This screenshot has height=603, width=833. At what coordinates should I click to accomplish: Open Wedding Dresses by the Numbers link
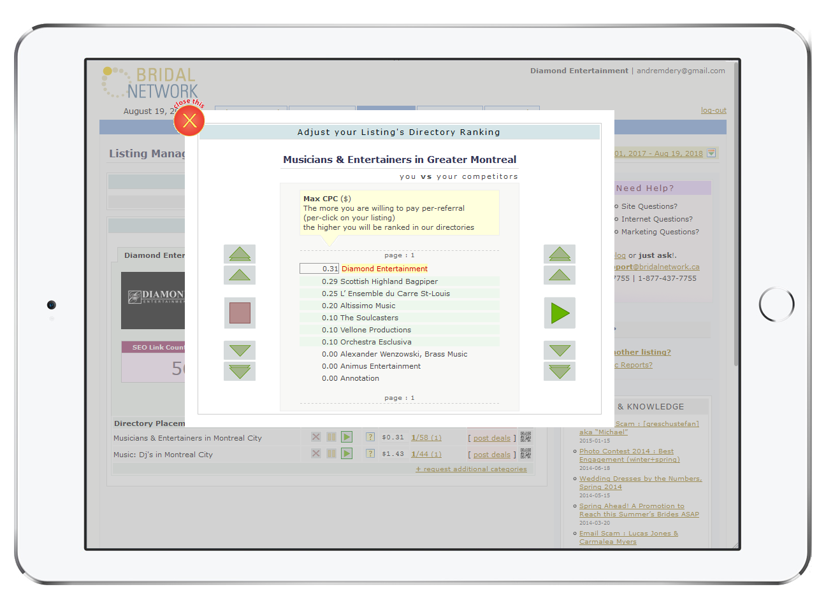click(x=640, y=483)
